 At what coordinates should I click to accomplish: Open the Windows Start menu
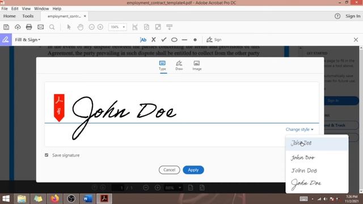(6, 198)
